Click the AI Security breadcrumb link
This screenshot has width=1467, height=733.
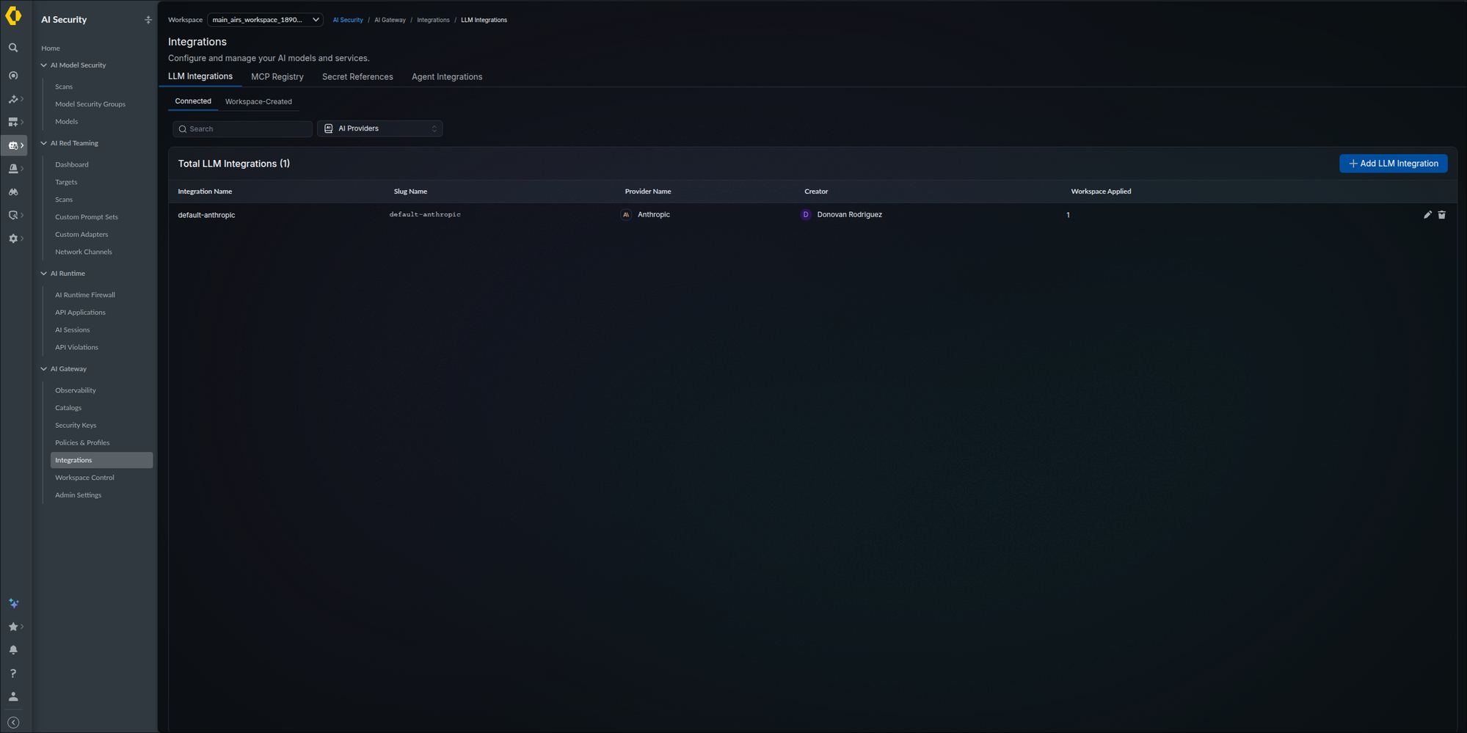click(x=348, y=20)
